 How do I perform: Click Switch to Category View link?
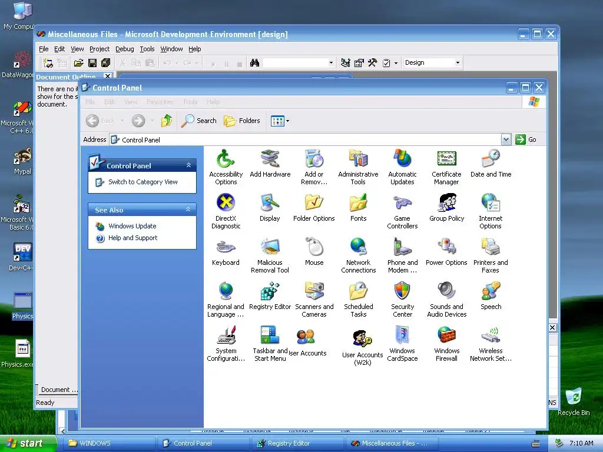pyautogui.click(x=143, y=182)
